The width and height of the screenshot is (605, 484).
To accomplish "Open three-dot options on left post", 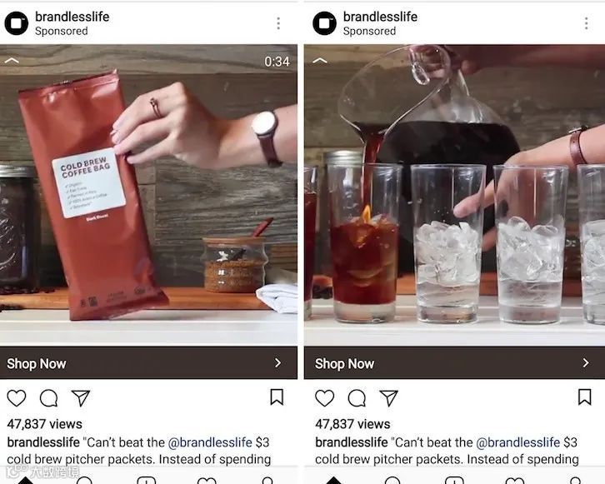I will tap(278, 23).
